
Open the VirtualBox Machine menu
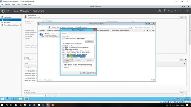click(7, 4)
